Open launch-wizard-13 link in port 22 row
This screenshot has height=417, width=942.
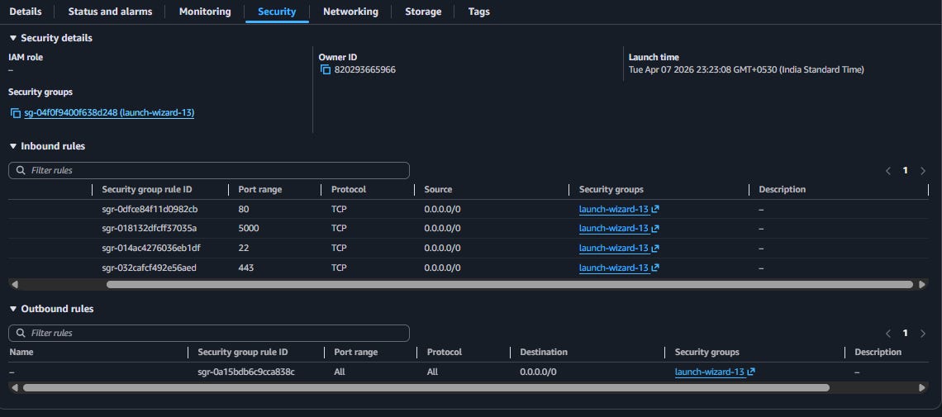click(613, 249)
